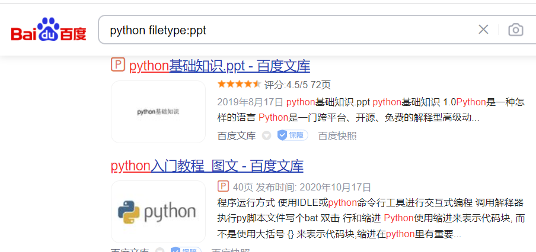Click PPT icon next to 40页 text

223,186
